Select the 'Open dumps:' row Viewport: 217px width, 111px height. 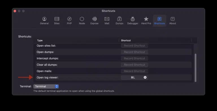(114, 52)
